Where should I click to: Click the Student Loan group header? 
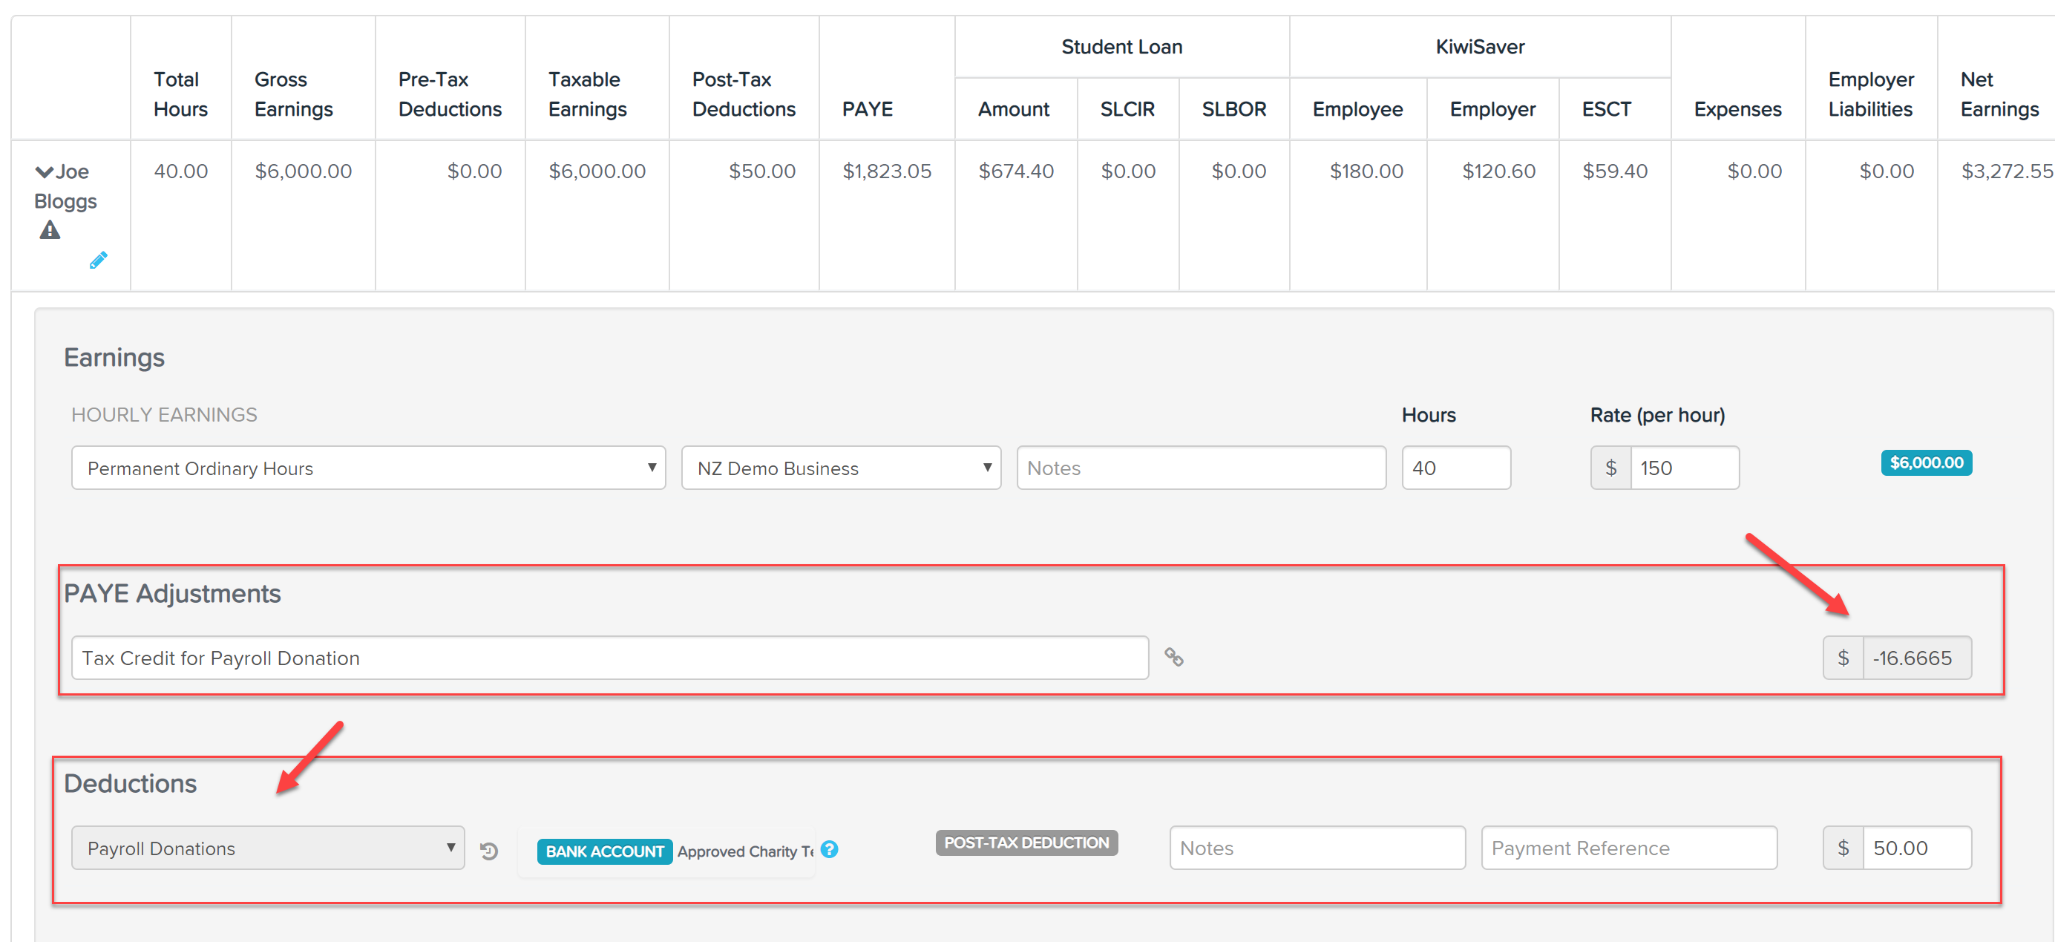click(x=1121, y=47)
